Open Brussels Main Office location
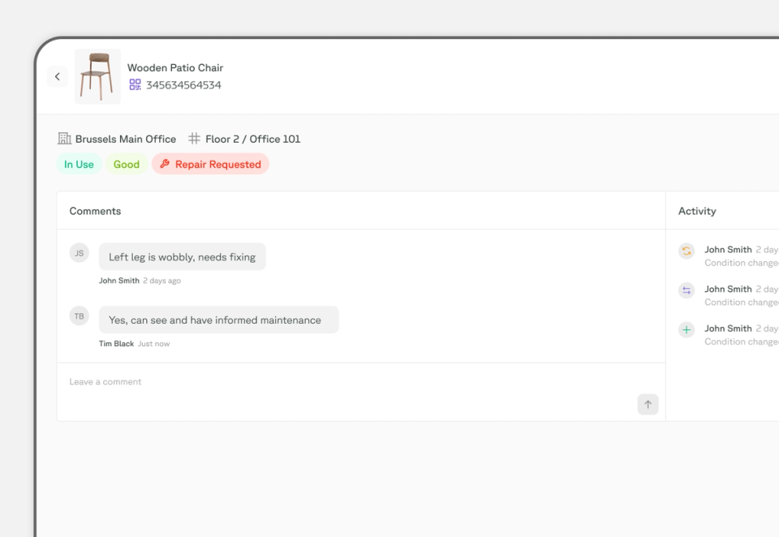This screenshot has height=537, width=779. (126, 139)
